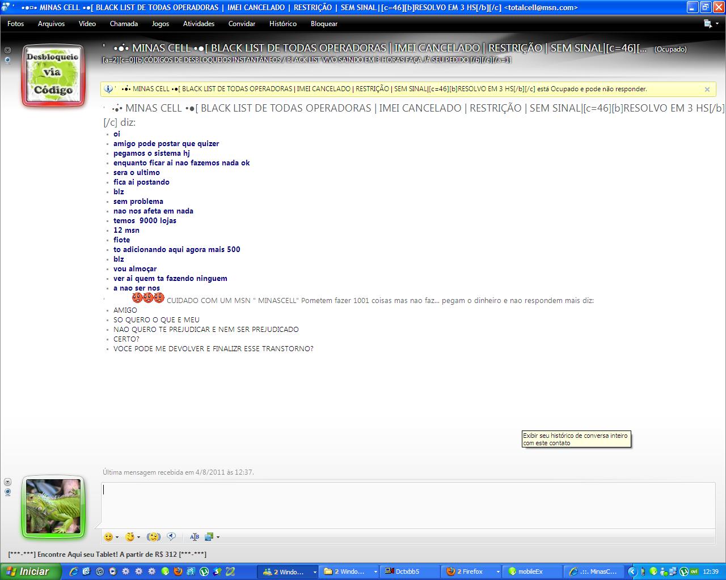This screenshot has width=726, height=580.
Task: Open the window options icon beside the menu bar
Action: click(707, 24)
